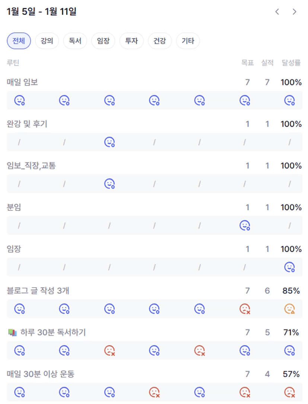Toggle first day's check-in for 매일 임보

coord(19,100)
